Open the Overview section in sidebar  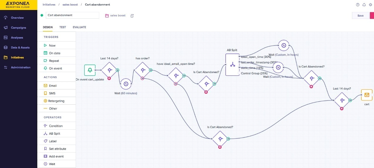click(17, 18)
